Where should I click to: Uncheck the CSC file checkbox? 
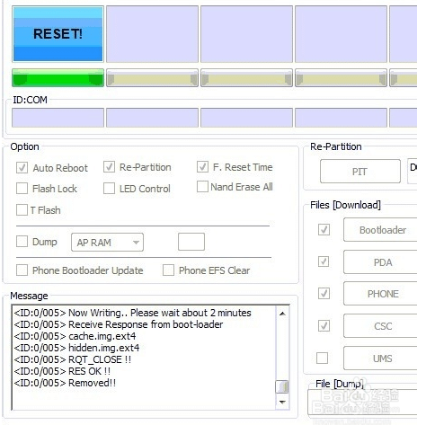(x=324, y=325)
